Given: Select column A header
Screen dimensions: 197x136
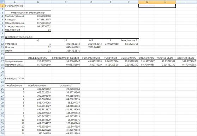Looking at the screenshot, I should 15,2.
